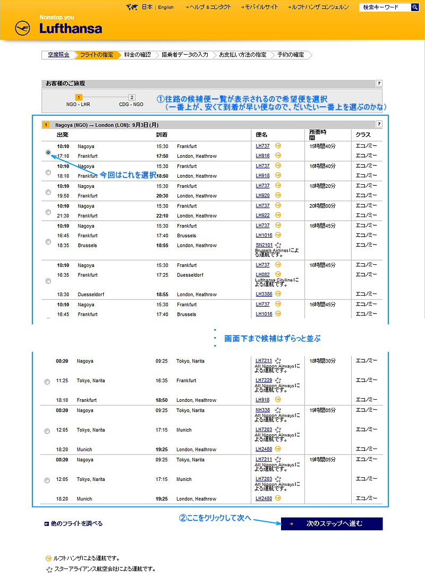Select the 18時間30分 Tokyo Narita itinerary radio

point(47,382)
